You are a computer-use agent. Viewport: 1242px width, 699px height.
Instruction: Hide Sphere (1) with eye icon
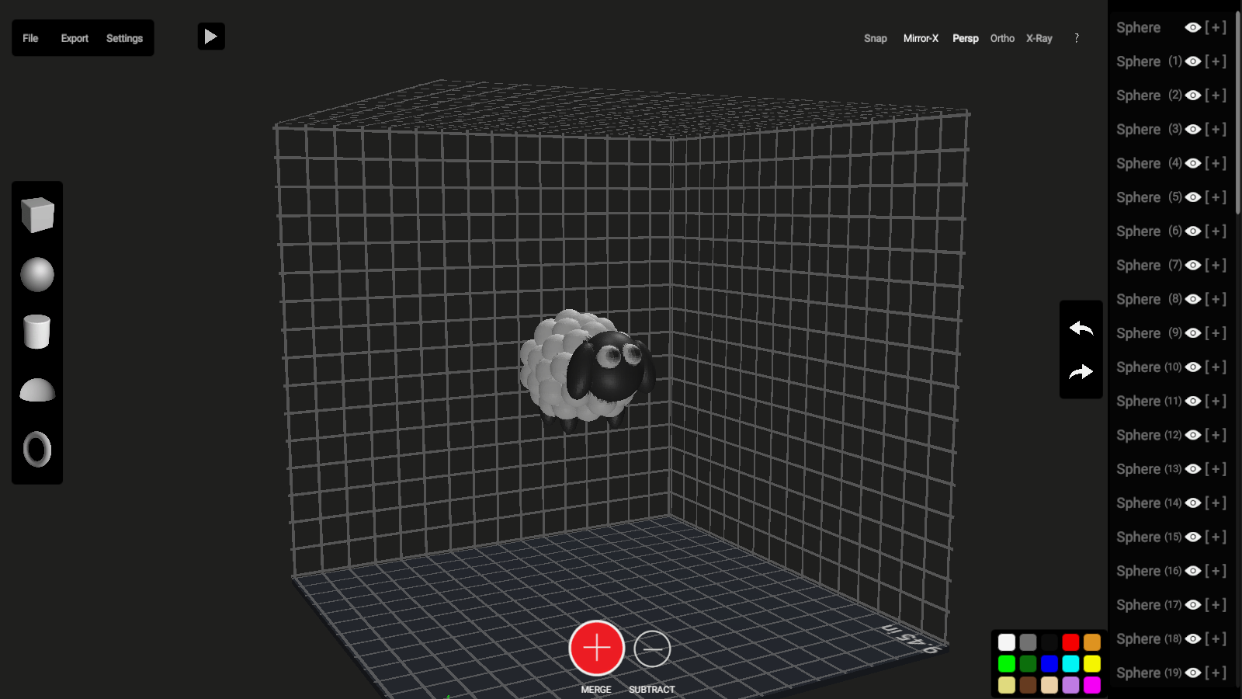tap(1193, 61)
